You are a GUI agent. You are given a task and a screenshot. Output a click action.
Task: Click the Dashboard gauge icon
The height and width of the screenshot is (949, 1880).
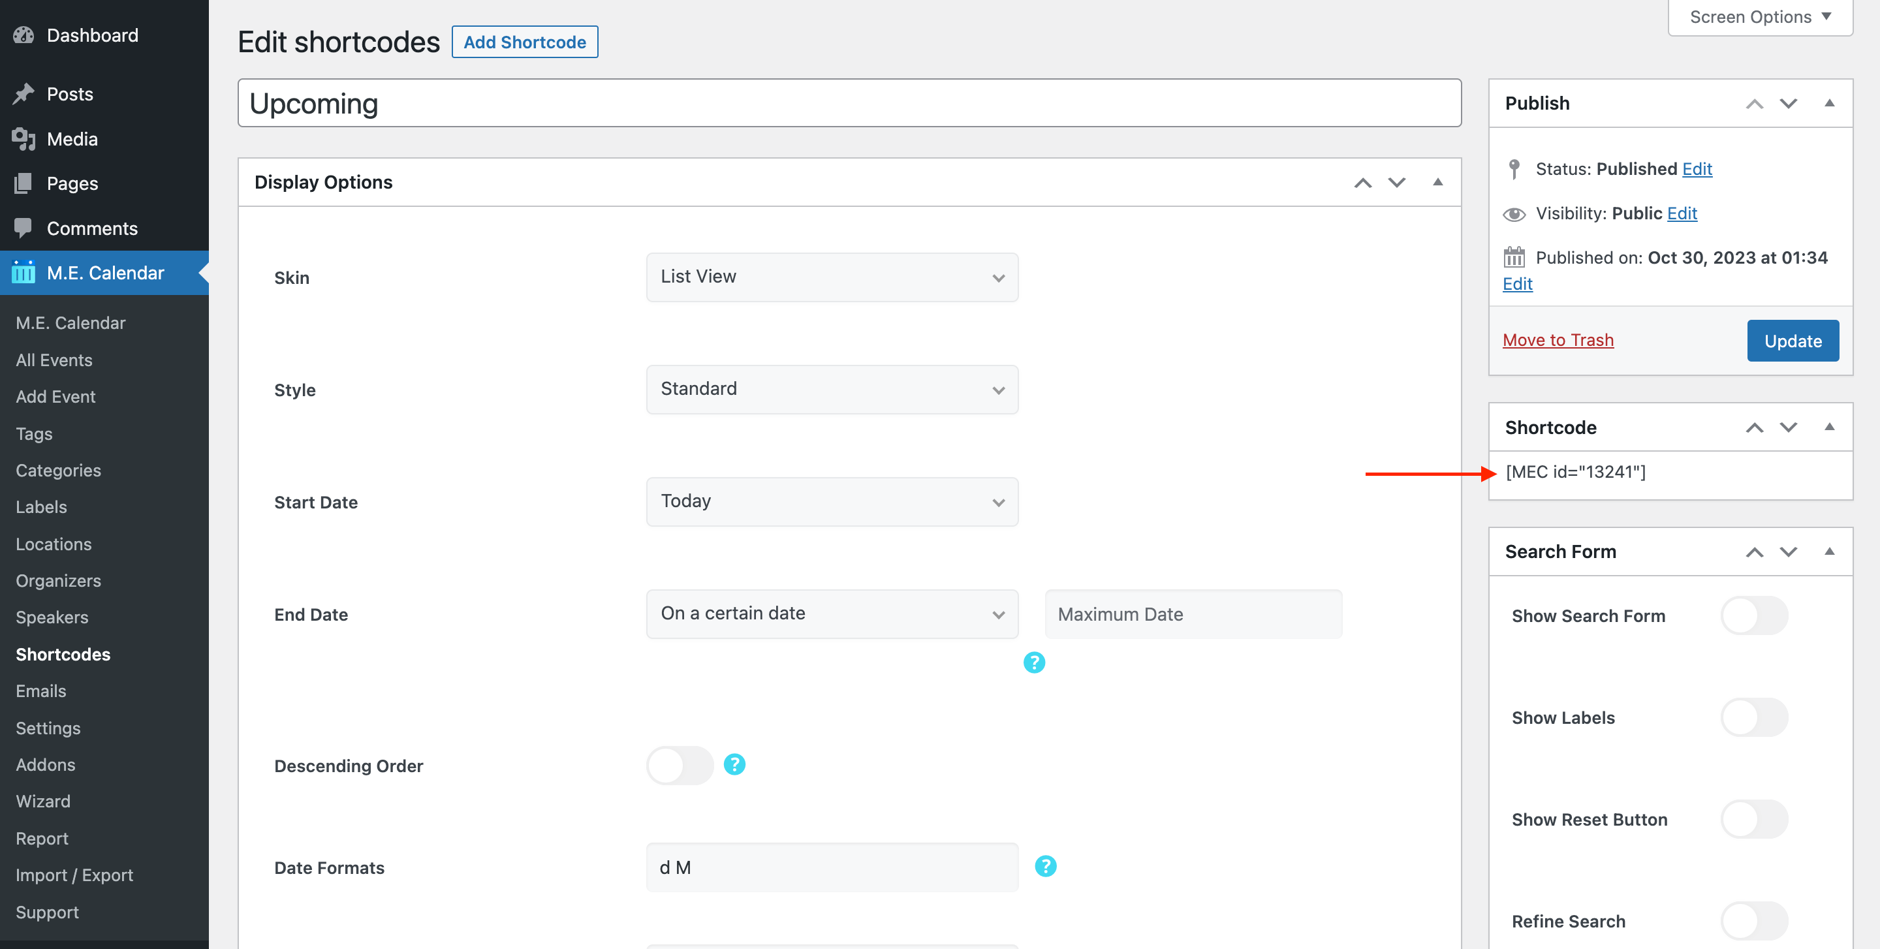click(23, 35)
